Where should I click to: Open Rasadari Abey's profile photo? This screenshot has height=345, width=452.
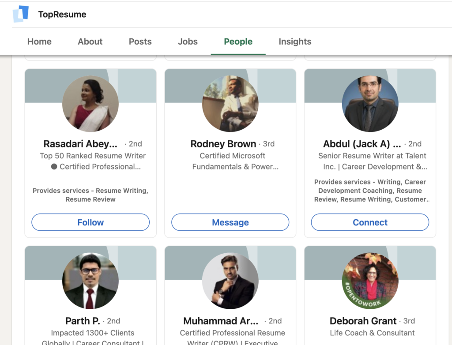click(x=90, y=104)
